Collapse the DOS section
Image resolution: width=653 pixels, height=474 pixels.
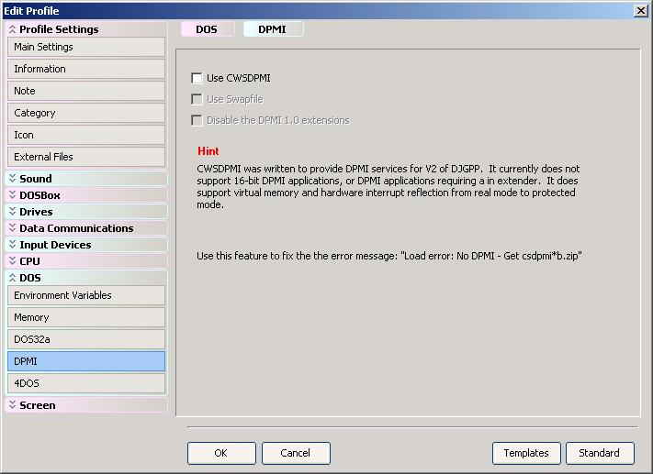pos(30,278)
